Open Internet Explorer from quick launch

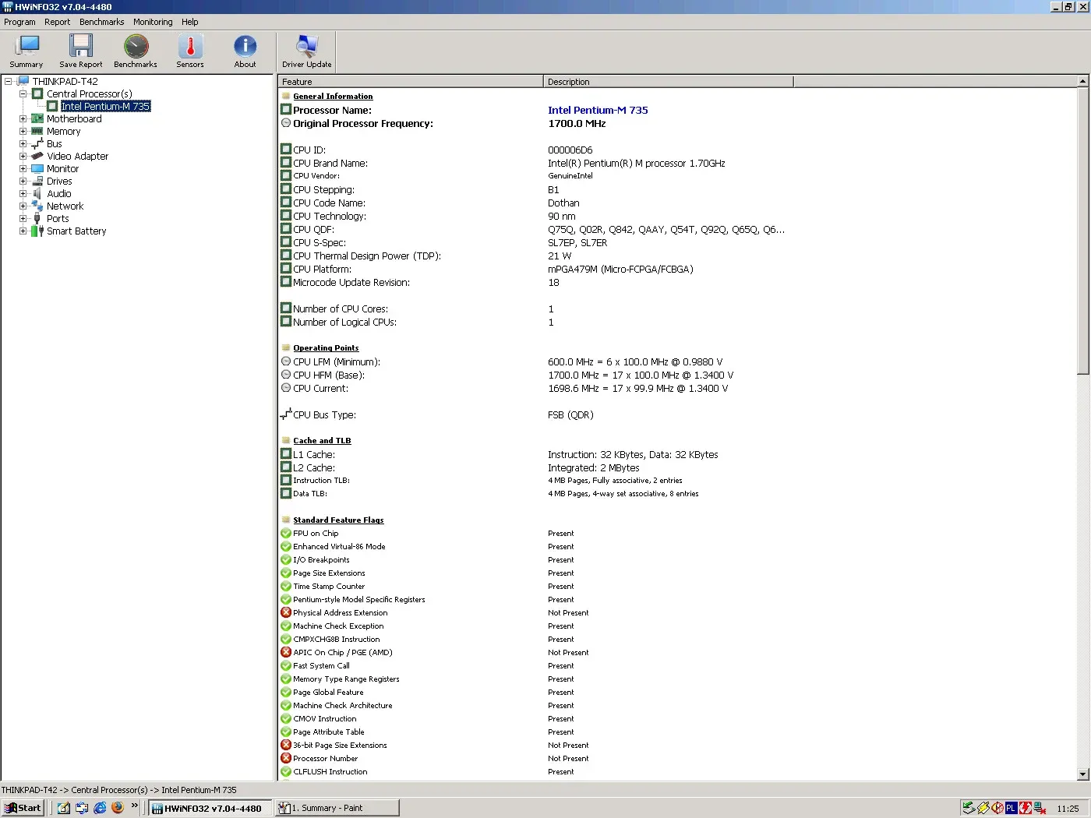coord(100,808)
